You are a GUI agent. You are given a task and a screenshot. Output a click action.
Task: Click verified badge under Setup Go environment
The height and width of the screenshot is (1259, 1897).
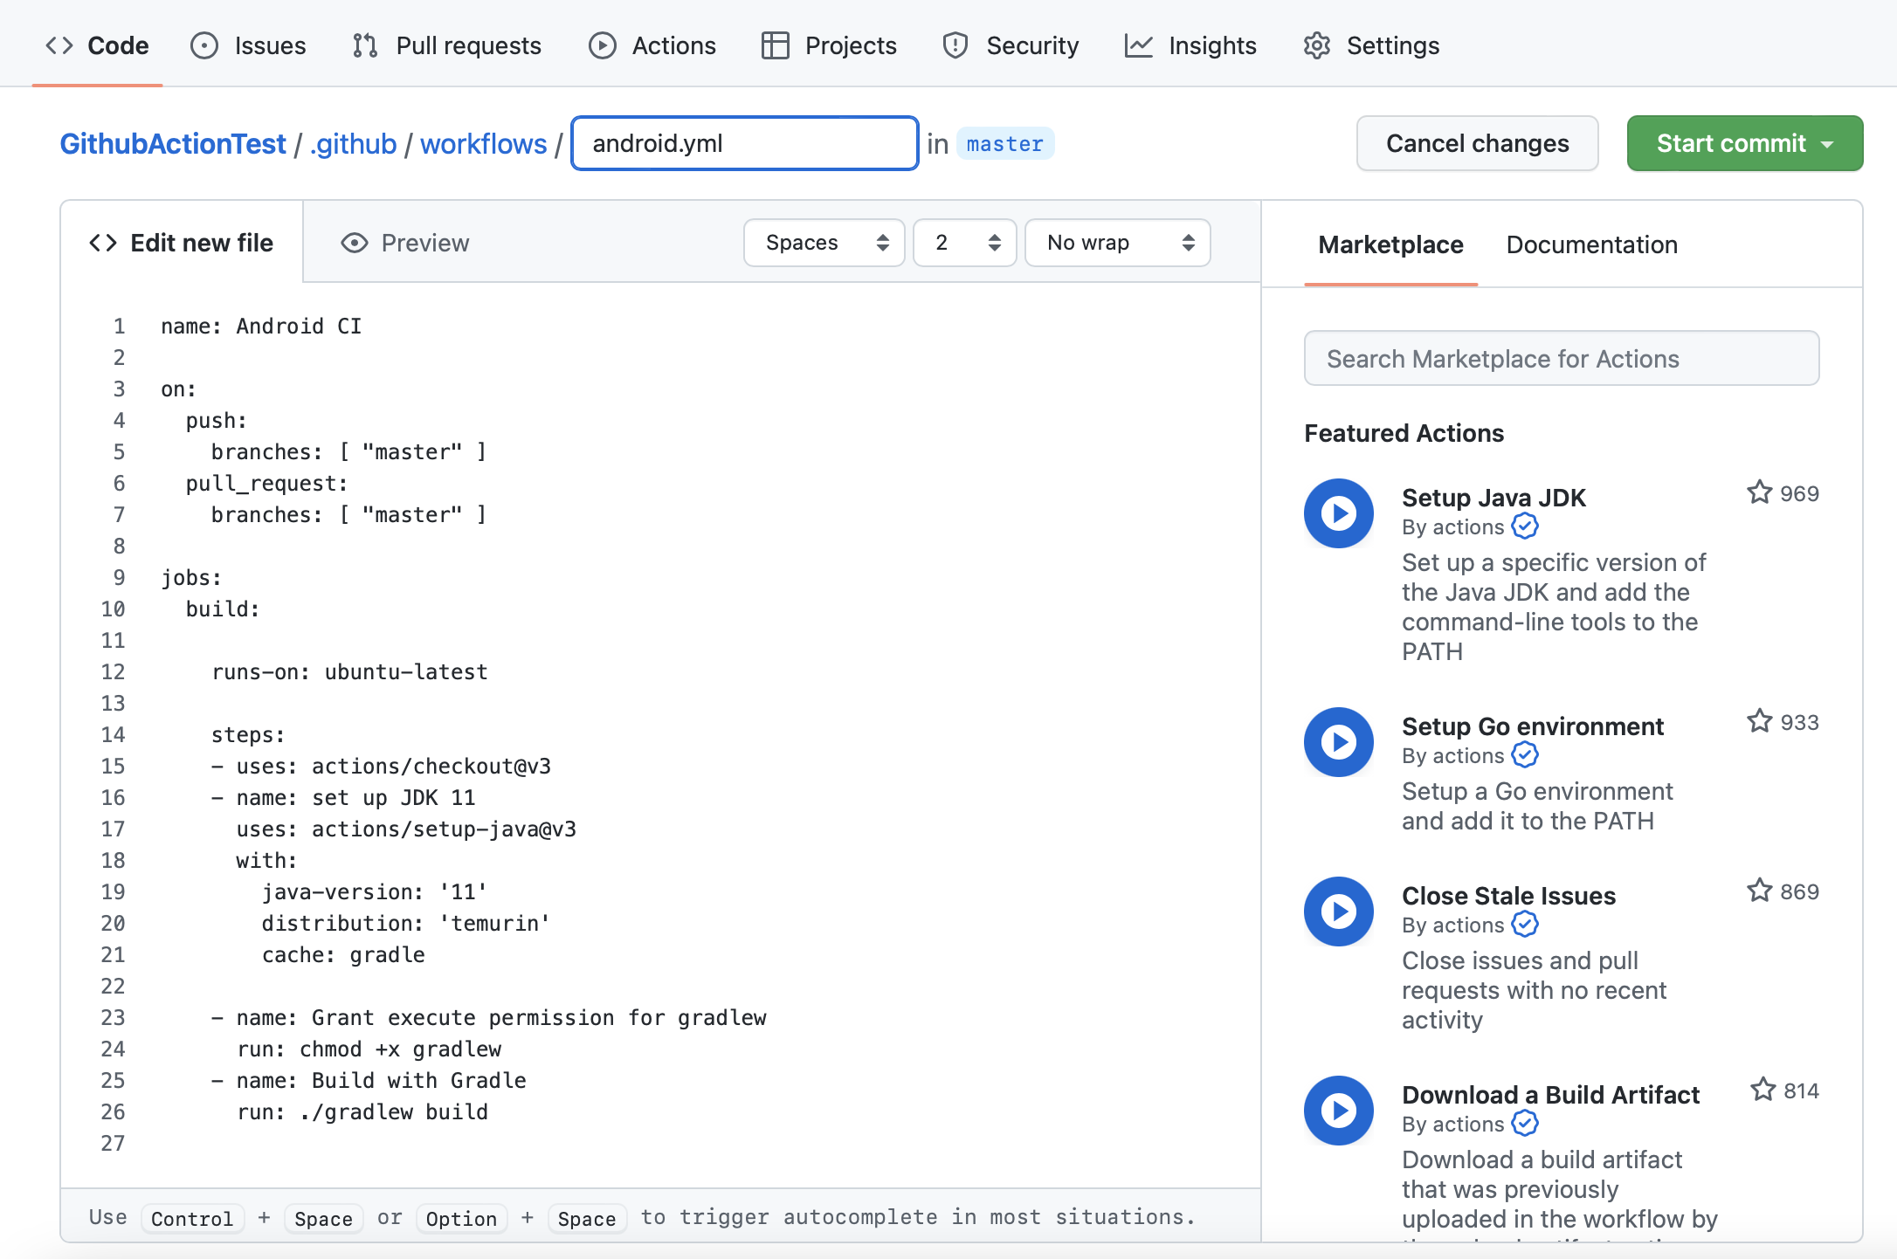coord(1525,755)
